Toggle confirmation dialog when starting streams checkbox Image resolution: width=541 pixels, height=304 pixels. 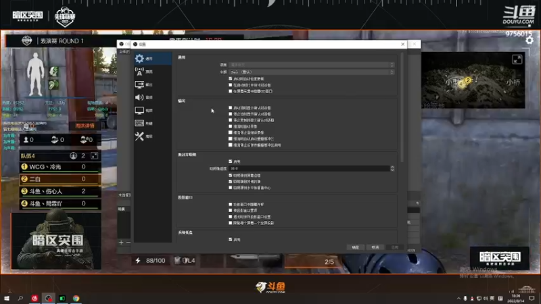(x=231, y=108)
